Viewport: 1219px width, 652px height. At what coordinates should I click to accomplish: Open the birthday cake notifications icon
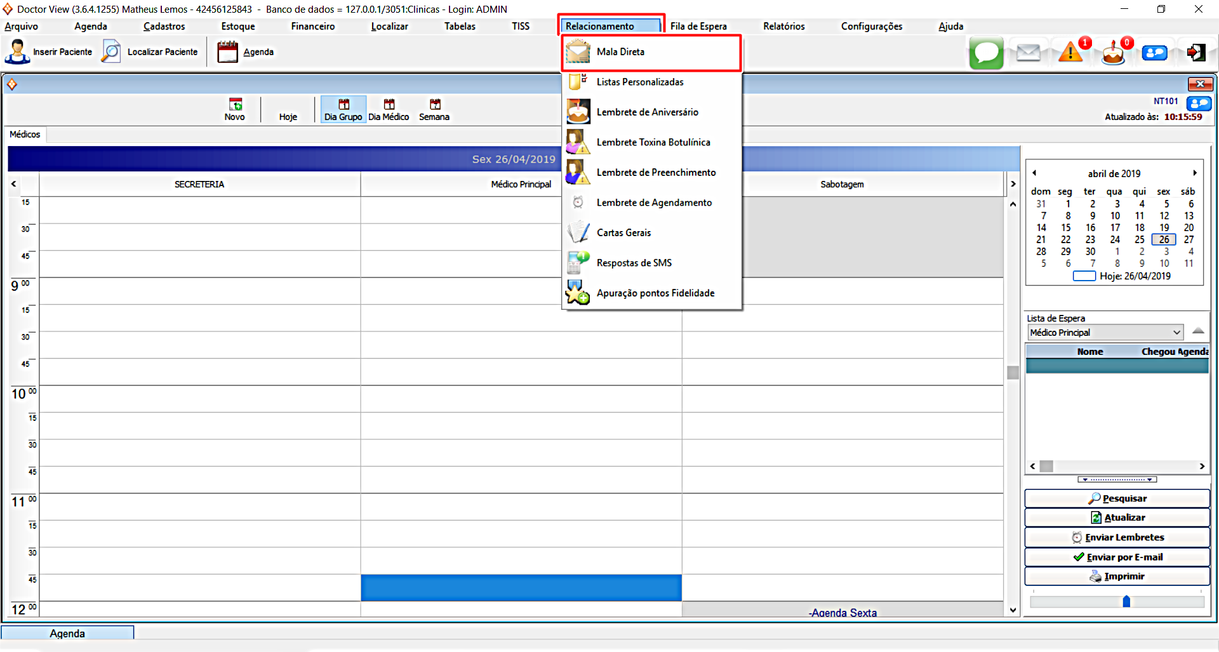(x=1112, y=53)
